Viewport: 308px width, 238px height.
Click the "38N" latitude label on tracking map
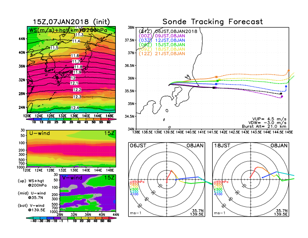[x=131, y=27]
